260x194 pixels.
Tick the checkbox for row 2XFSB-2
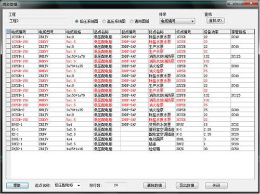click(8, 110)
